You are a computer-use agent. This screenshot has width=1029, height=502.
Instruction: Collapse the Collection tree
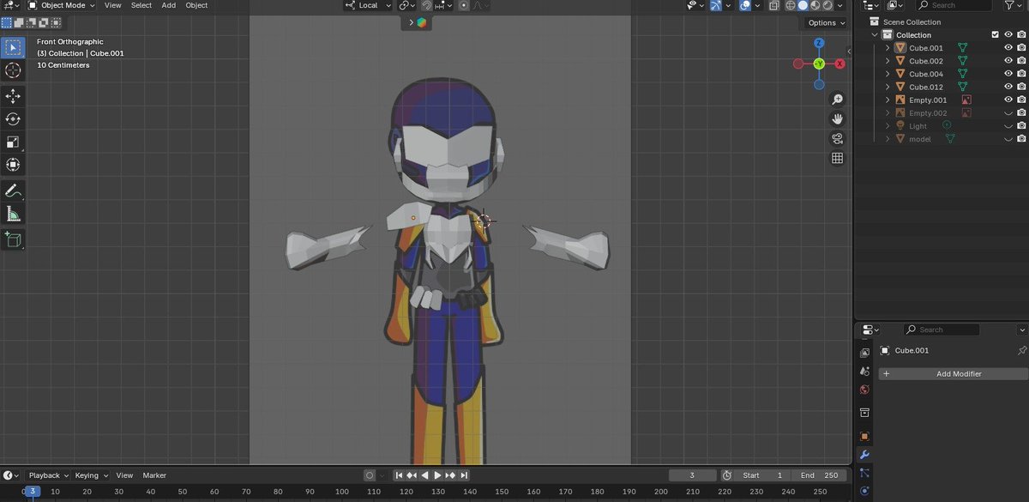tap(875, 35)
